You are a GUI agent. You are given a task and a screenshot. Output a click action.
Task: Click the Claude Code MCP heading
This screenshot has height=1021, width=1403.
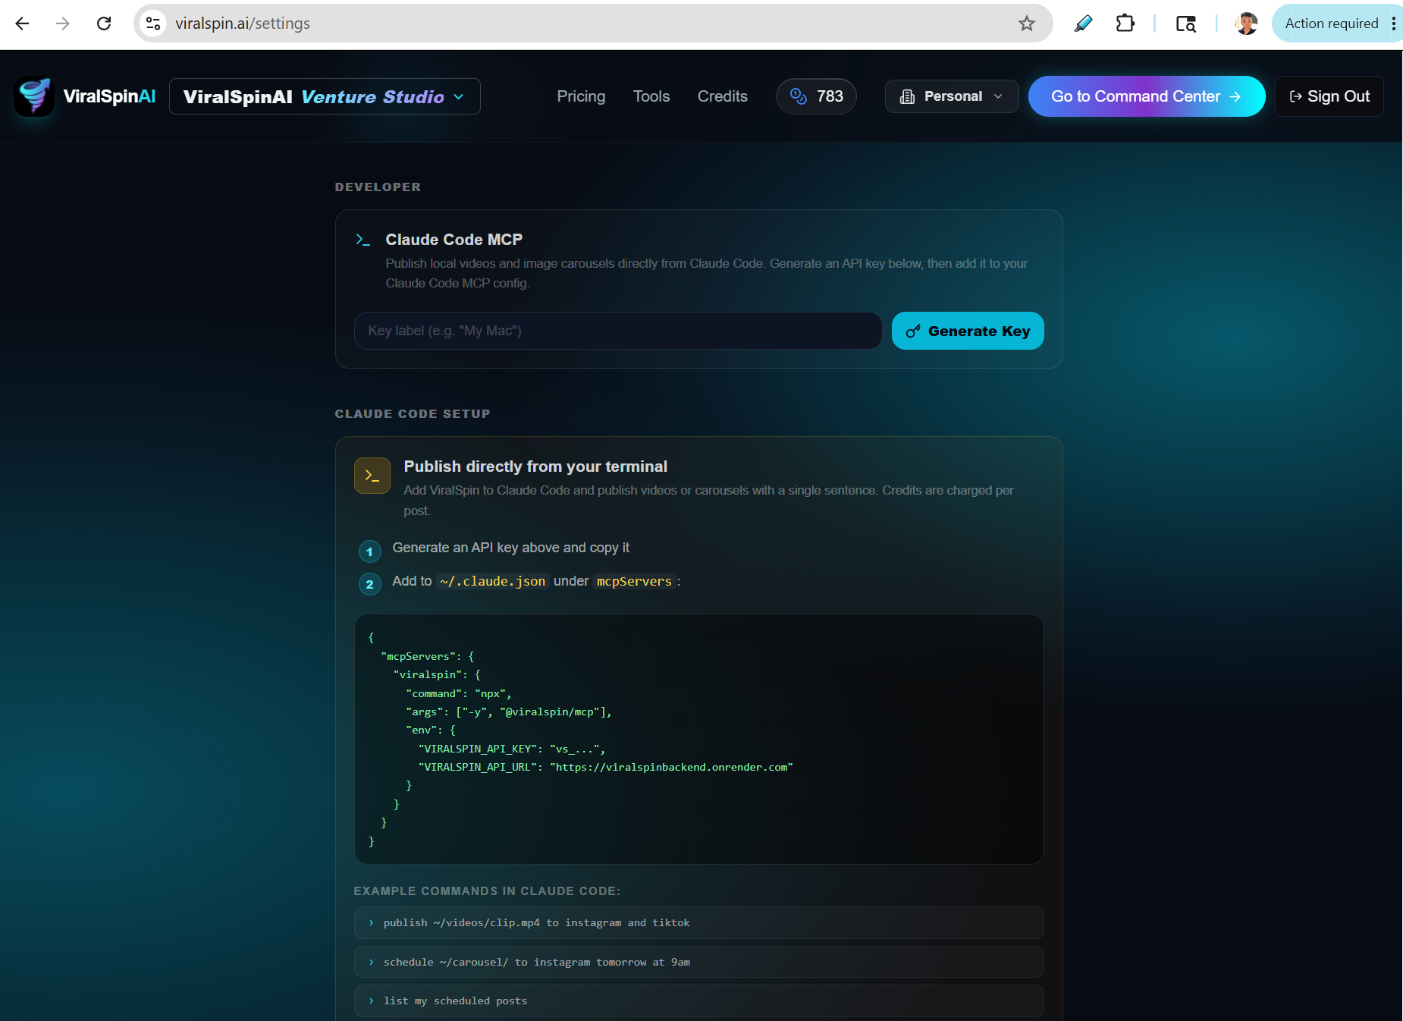pos(454,240)
